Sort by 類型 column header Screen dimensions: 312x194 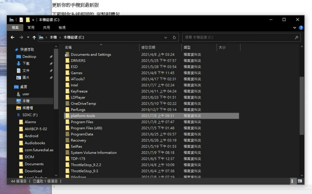click(x=187, y=48)
